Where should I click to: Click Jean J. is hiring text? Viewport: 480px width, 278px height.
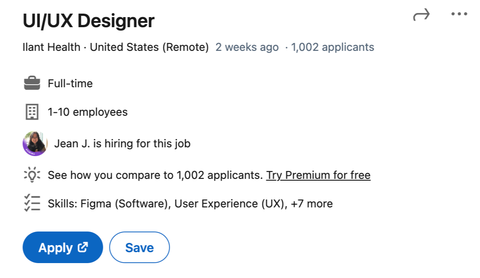(x=122, y=143)
